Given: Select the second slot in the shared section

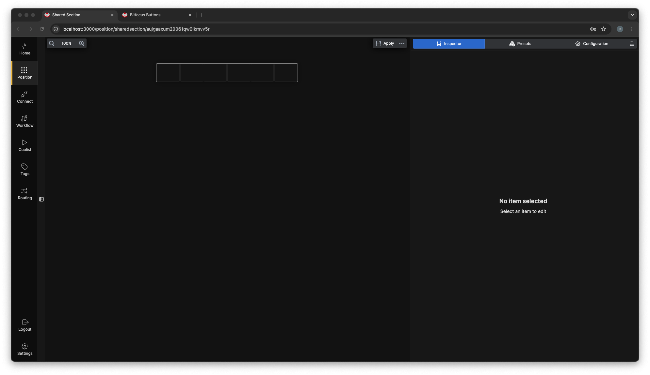Looking at the screenshot, I should point(192,73).
